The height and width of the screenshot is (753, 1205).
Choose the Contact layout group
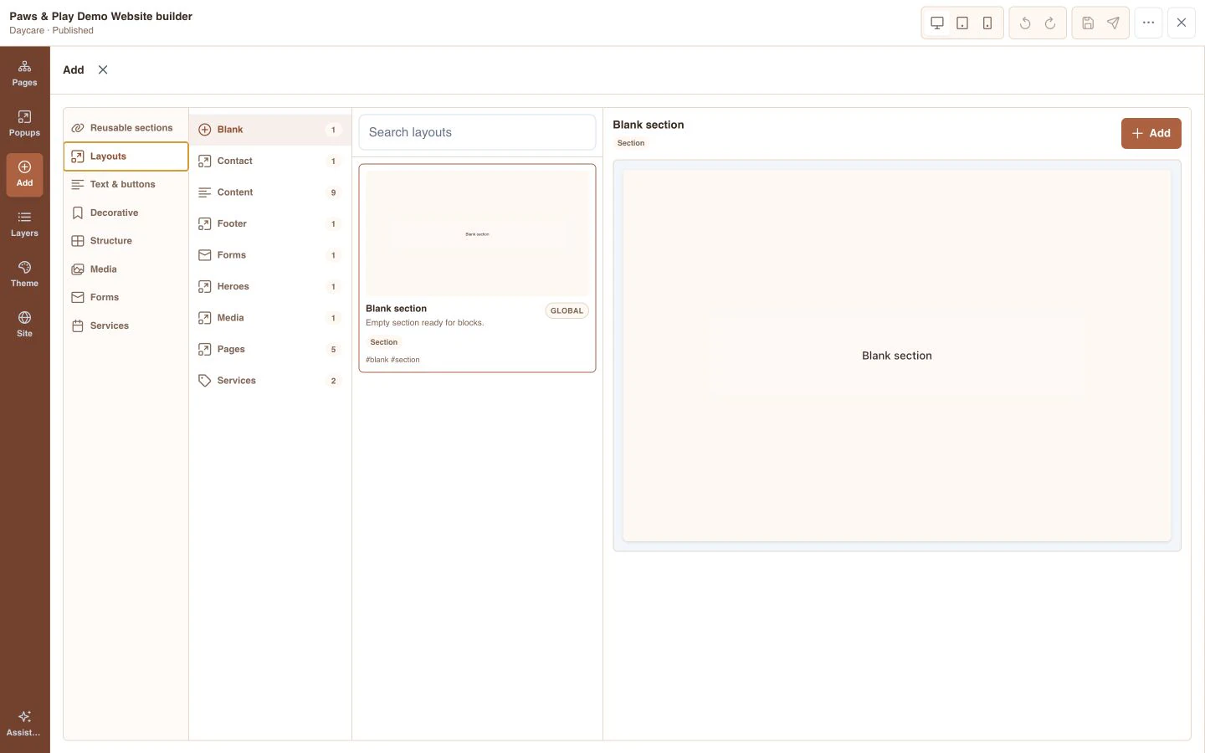pyautogui.click(x=269, y=161)
